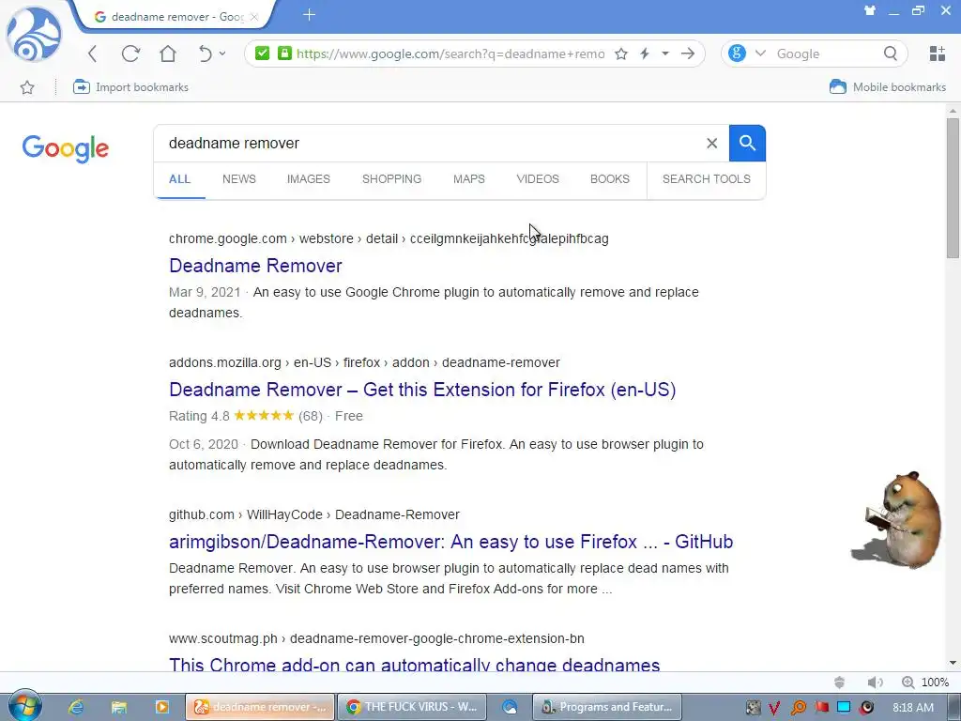
Task: Click the red V tray icon
Action: (x=774, y=708)
